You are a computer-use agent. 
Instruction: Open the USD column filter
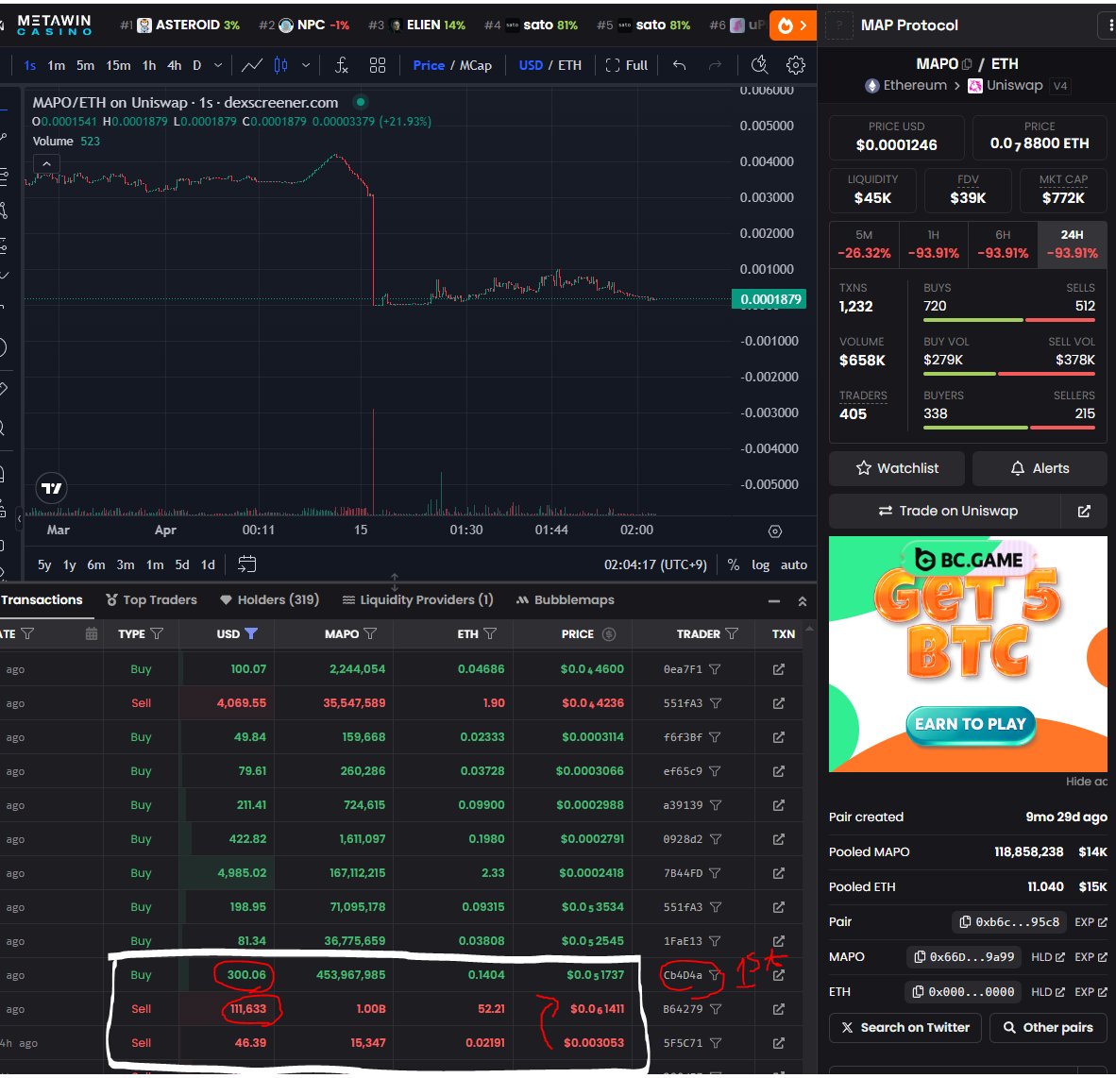tap(251, 633)
